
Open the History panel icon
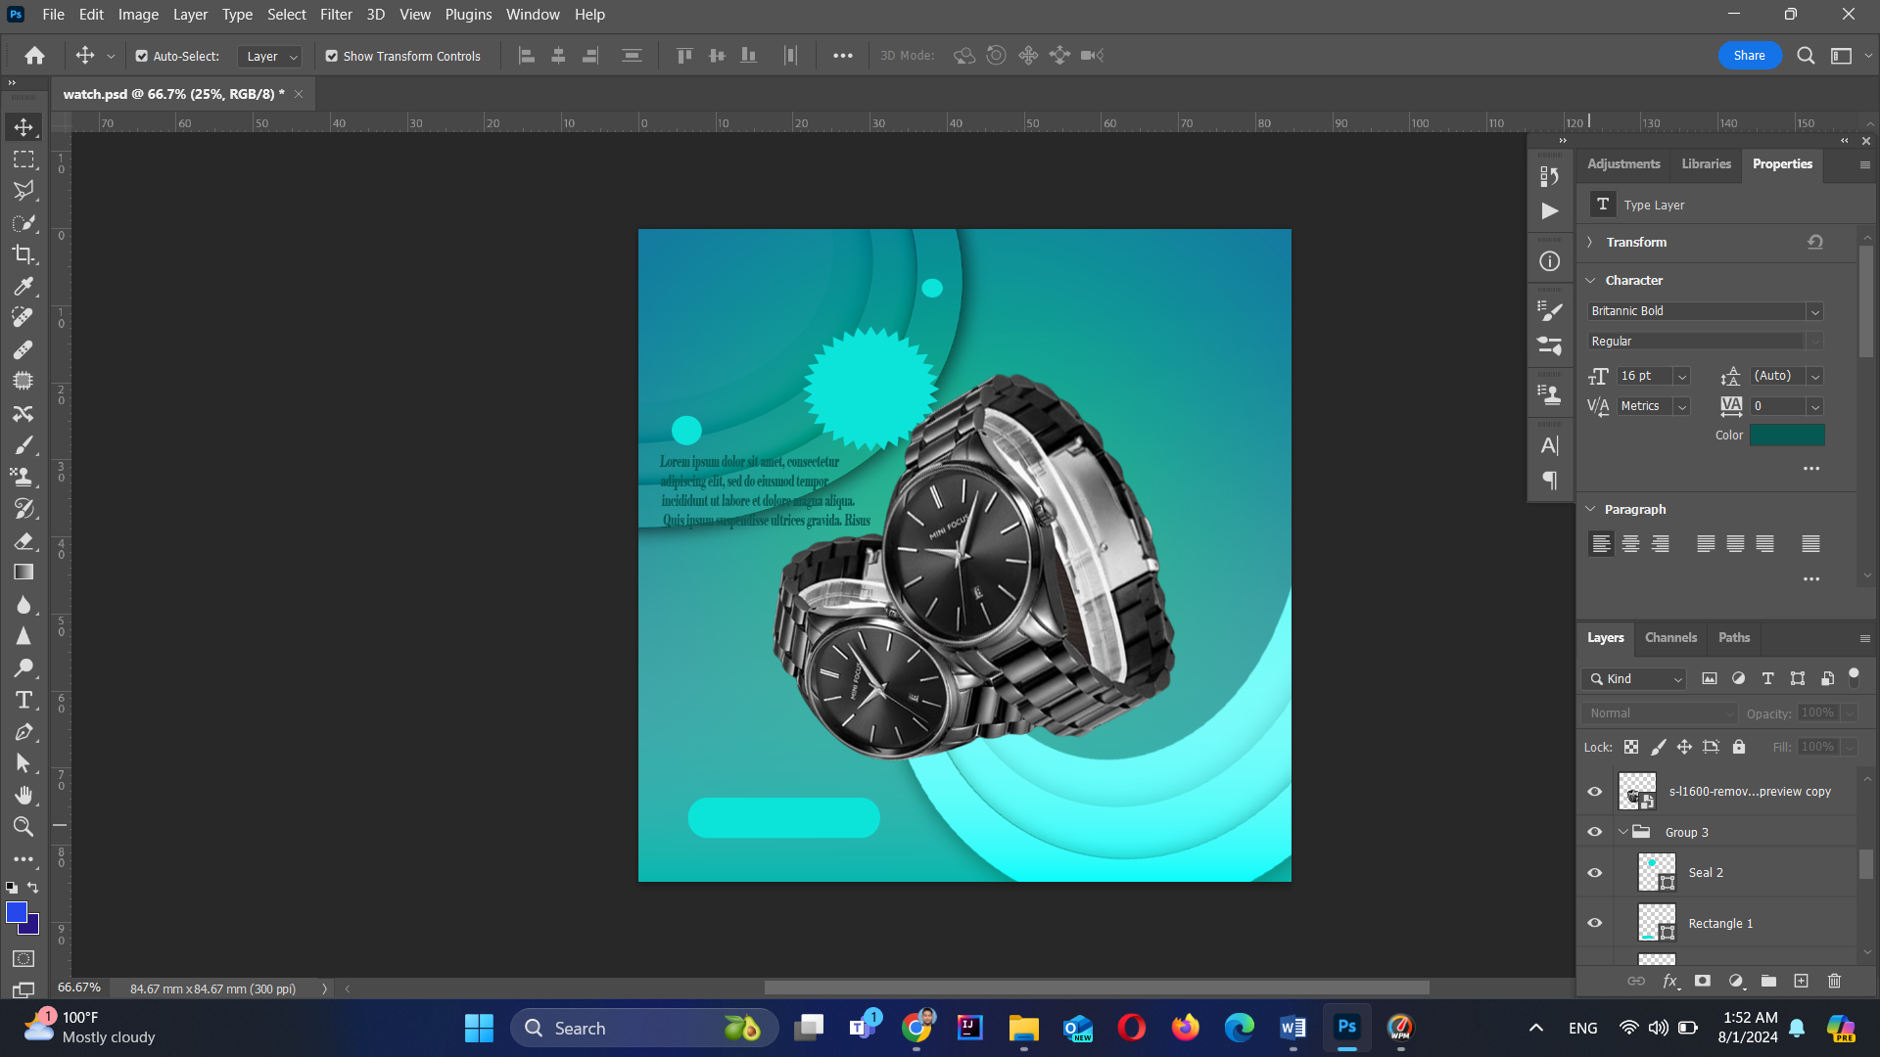(x=1549, y=176)
